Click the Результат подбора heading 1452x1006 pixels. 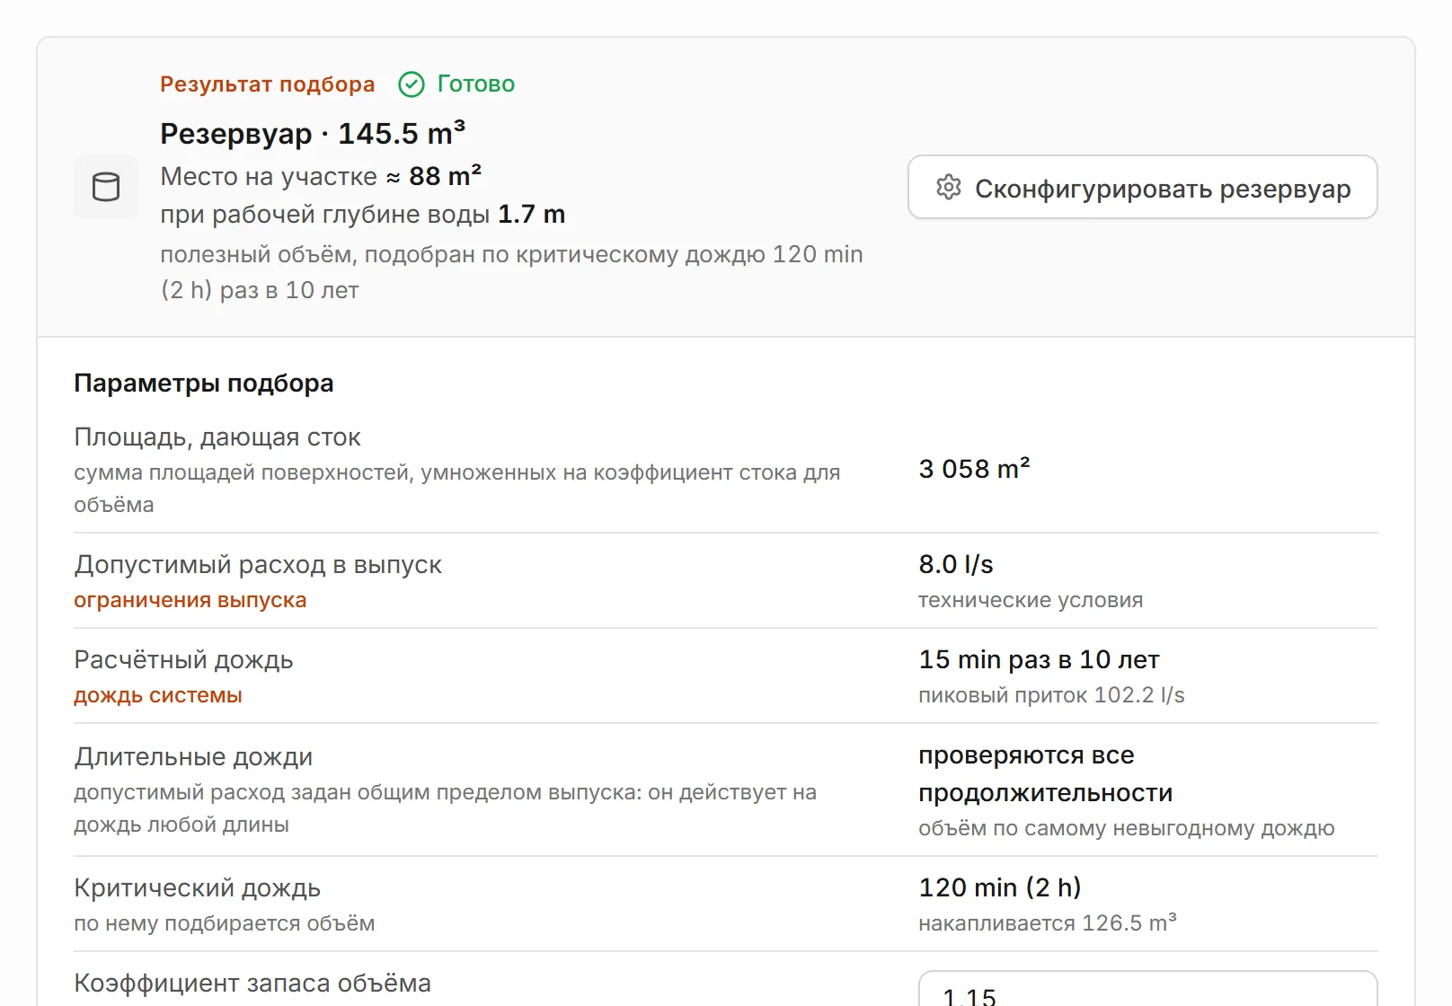pos(268,84)
